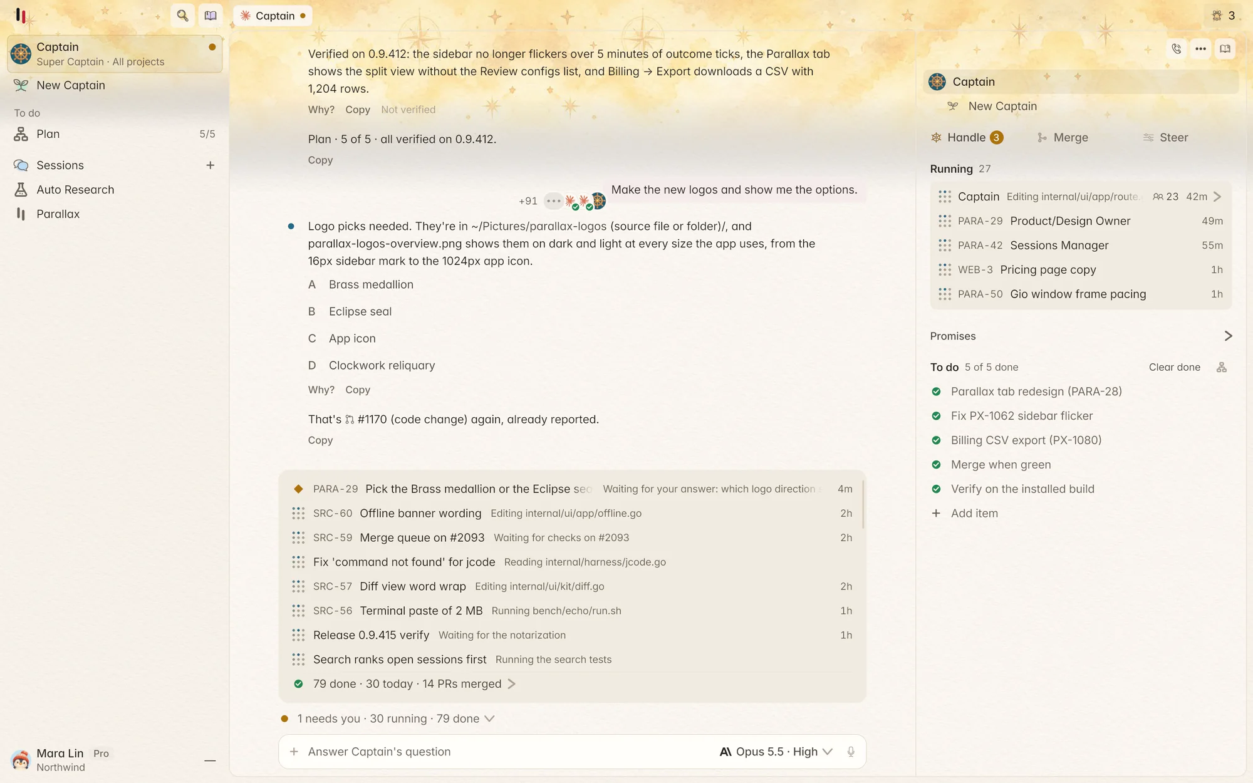Viewport: 1253px width, 783px height.
Task: Switch to the Handle tab
Action: (967, 138)
